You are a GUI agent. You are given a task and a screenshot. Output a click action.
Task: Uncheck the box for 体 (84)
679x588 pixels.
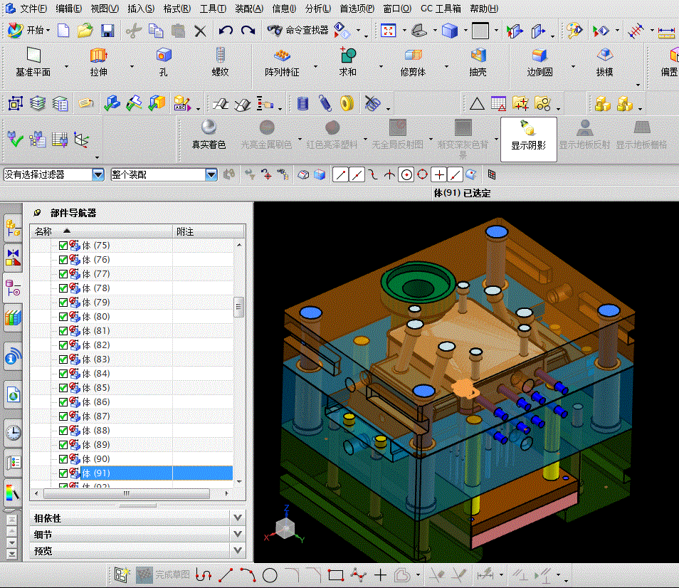click(x=63, y=374)
